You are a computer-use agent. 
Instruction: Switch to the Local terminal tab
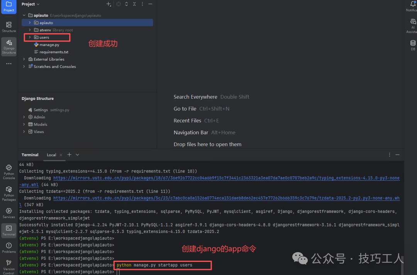[51, 155]
